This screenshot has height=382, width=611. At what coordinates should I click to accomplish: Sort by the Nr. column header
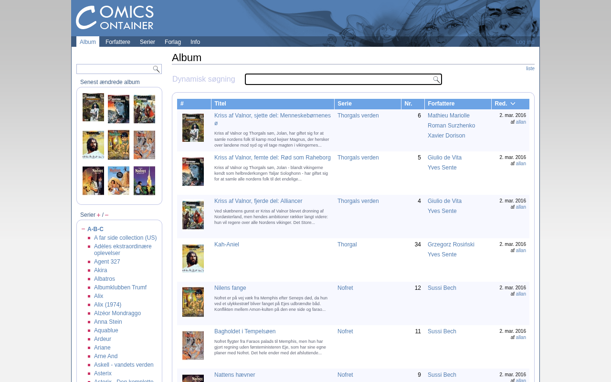tap(413, 104)
